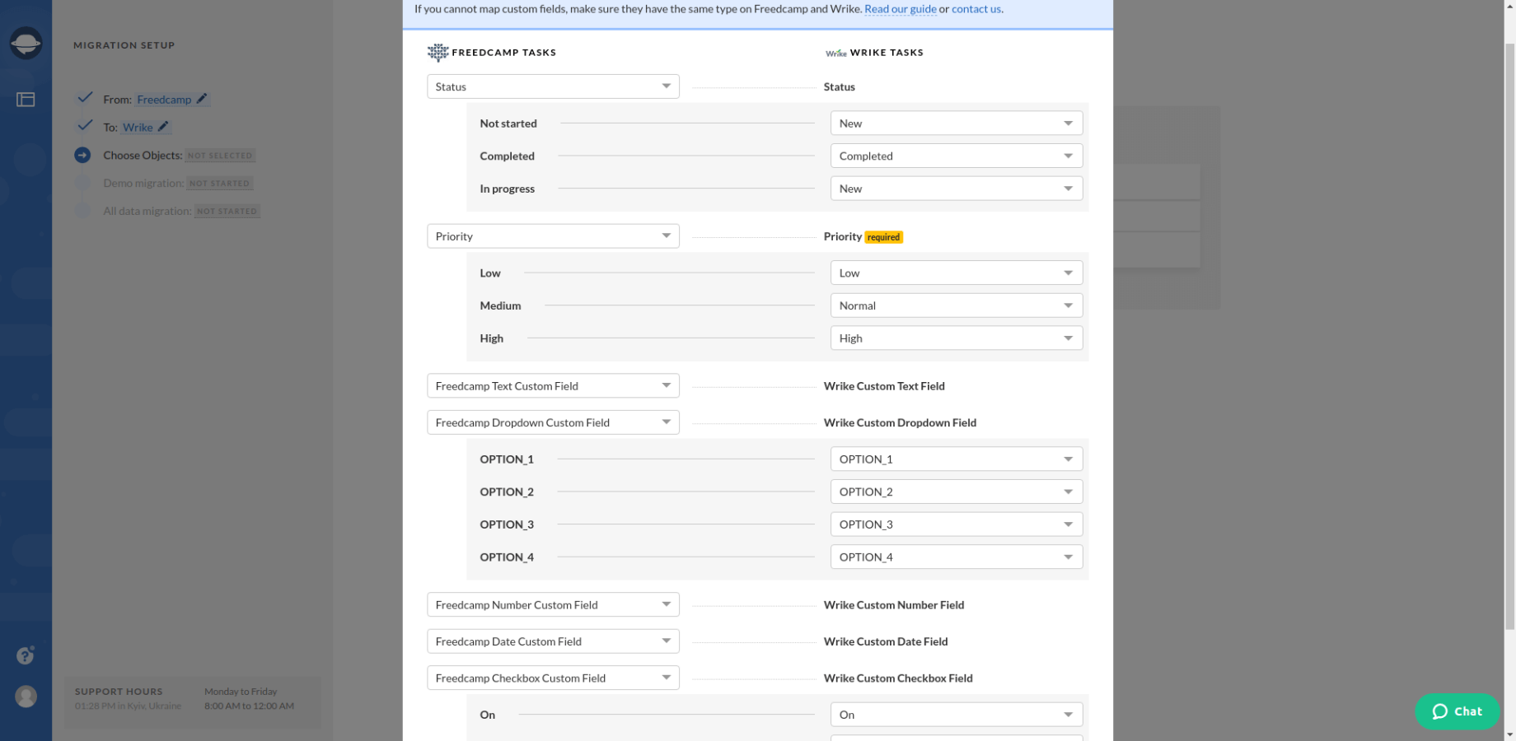Click the All data migration step label
This screenshot has width=1516, height=741.
point(147,212)
